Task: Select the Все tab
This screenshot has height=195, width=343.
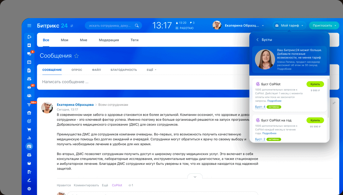Action: coord(46,40)
